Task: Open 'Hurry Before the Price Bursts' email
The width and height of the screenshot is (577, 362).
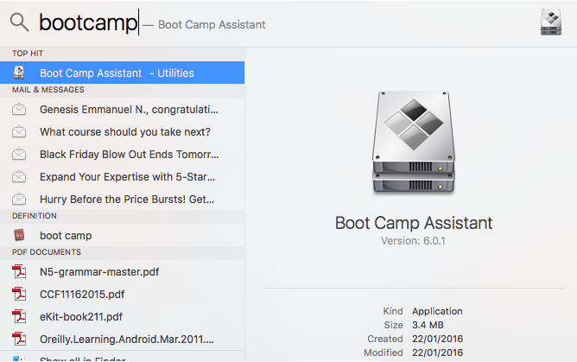Action: (x=122, y=199)
